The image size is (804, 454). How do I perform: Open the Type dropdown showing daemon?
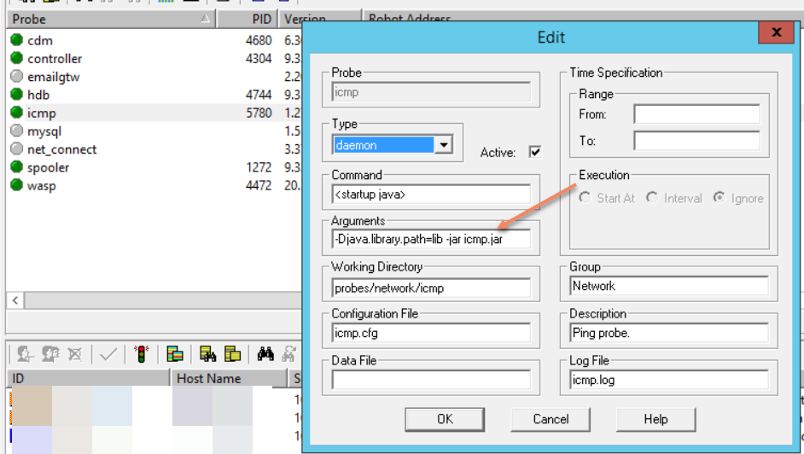[444, 145]
